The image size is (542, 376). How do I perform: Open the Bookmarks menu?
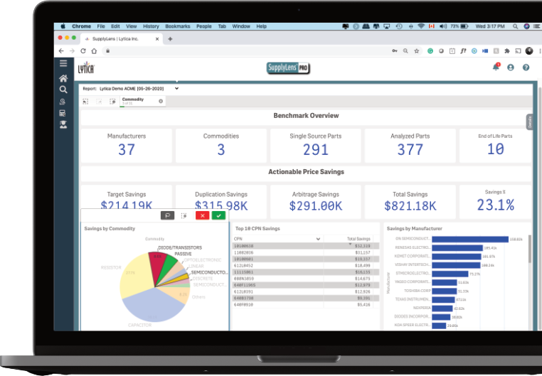[x=178, y=26]
